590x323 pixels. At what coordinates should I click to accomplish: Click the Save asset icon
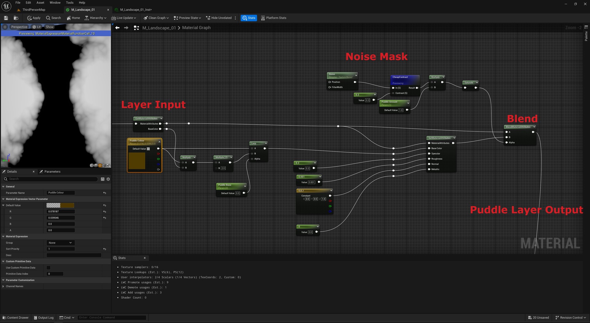click(x=6, y=18)
